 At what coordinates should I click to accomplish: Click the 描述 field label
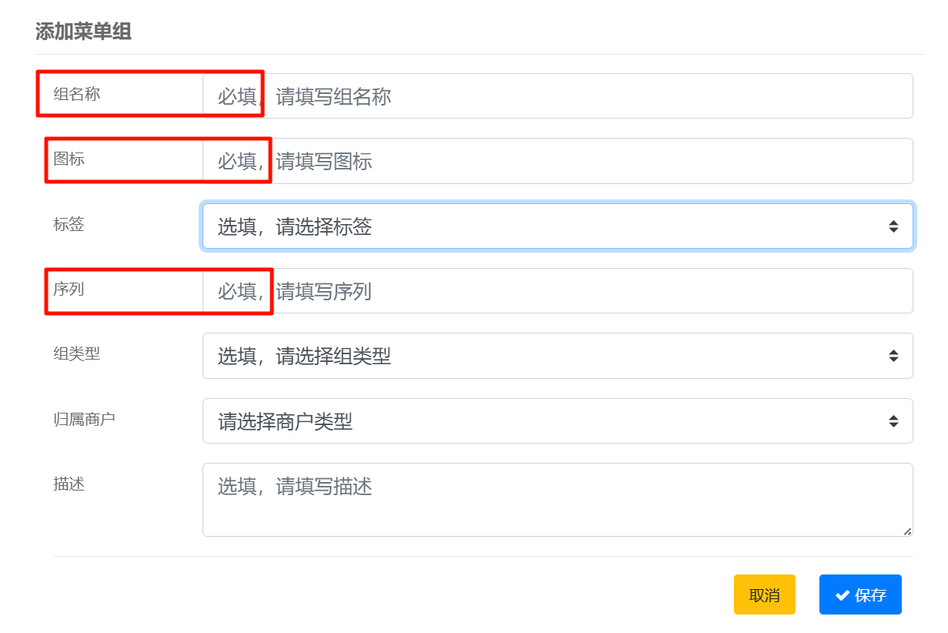(69, 484)
